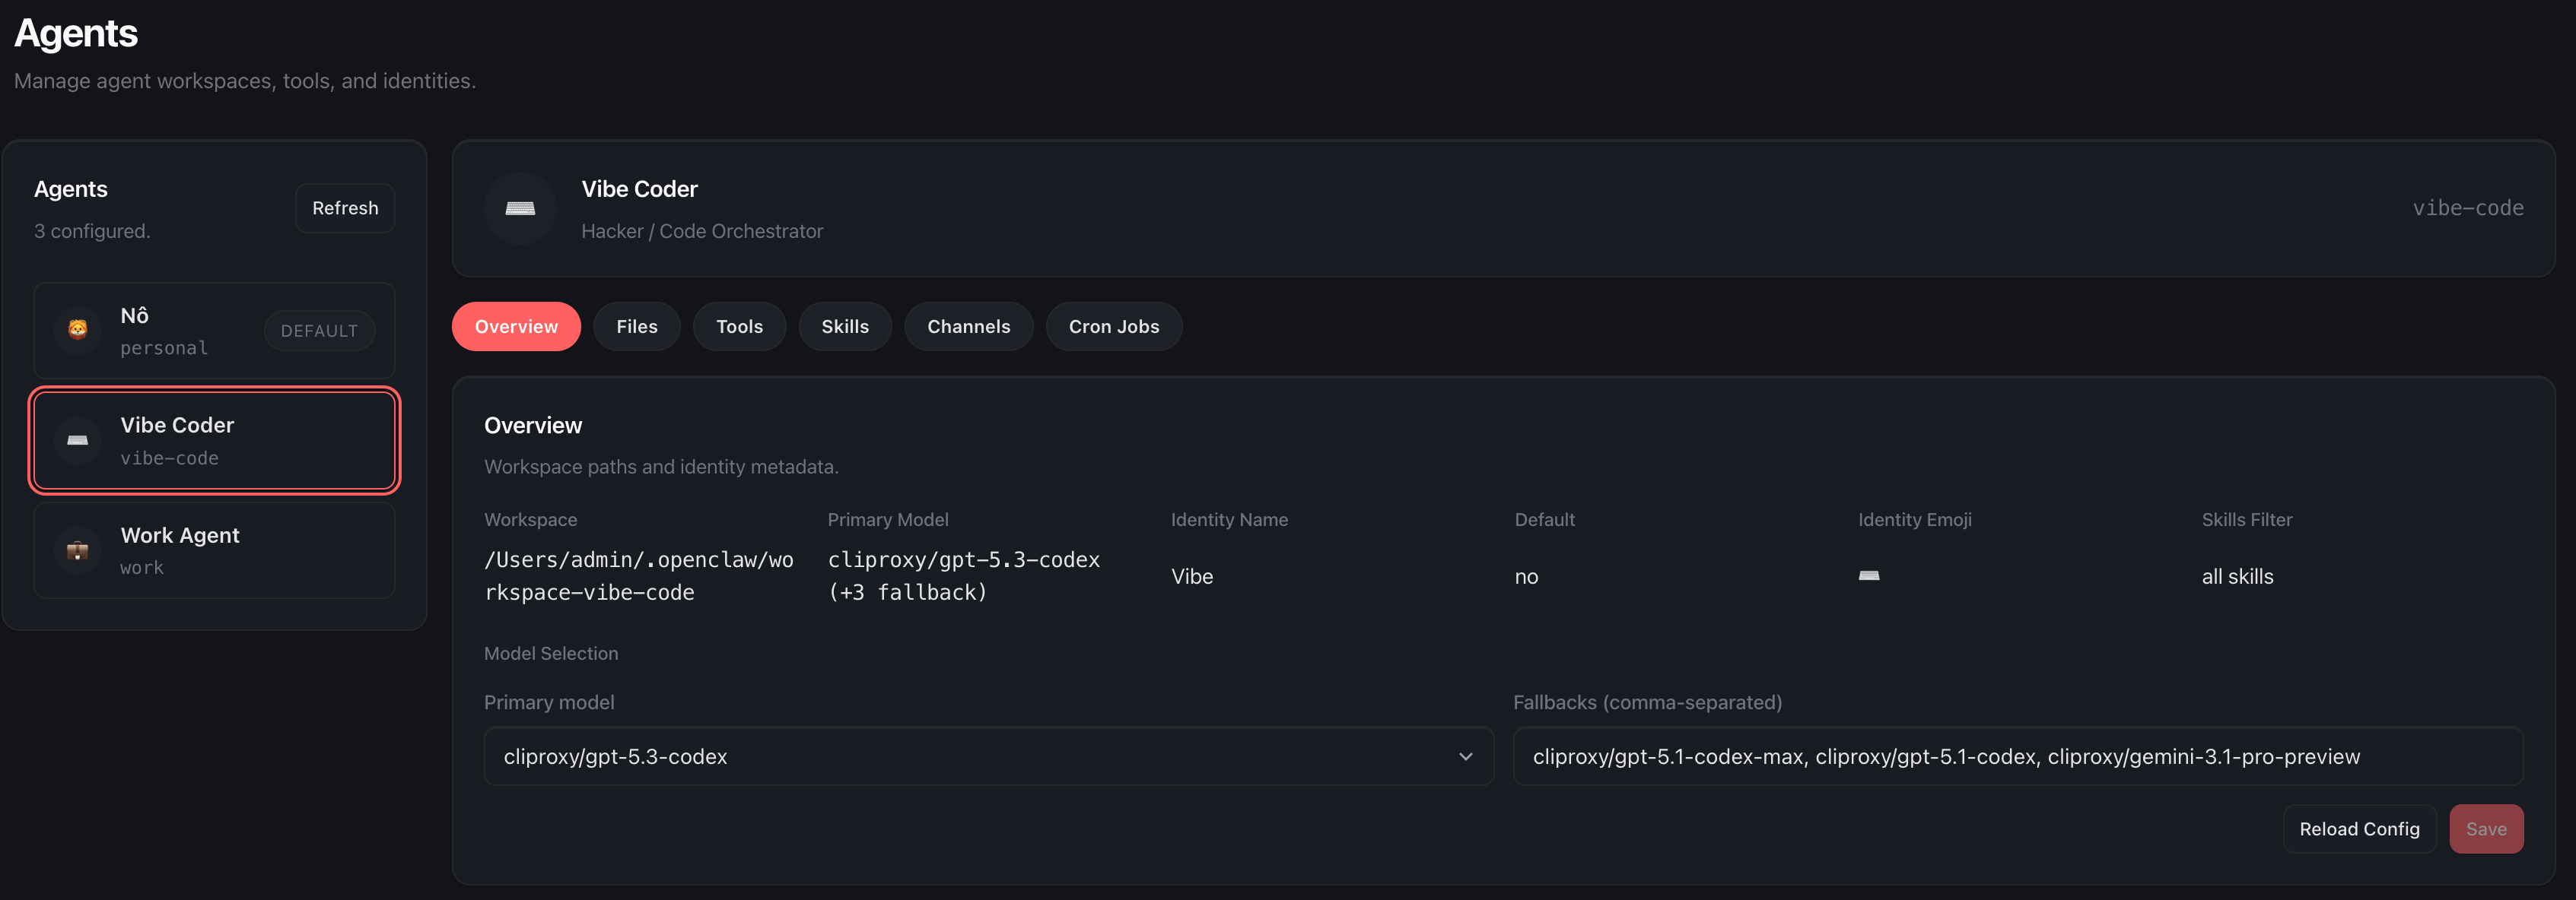Screen dimensions: 2576x900
Task: Select the Overview tab
Action: tap(516, 327)
